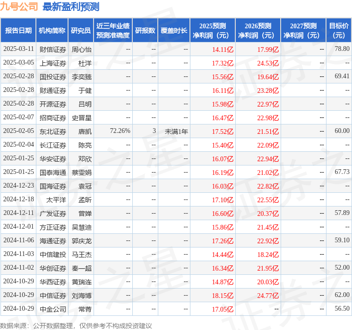Select 国泰海通 institution cell

click(x=53, y=173)
